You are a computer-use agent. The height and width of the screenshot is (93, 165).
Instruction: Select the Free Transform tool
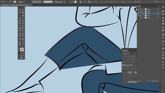[23, 28]
